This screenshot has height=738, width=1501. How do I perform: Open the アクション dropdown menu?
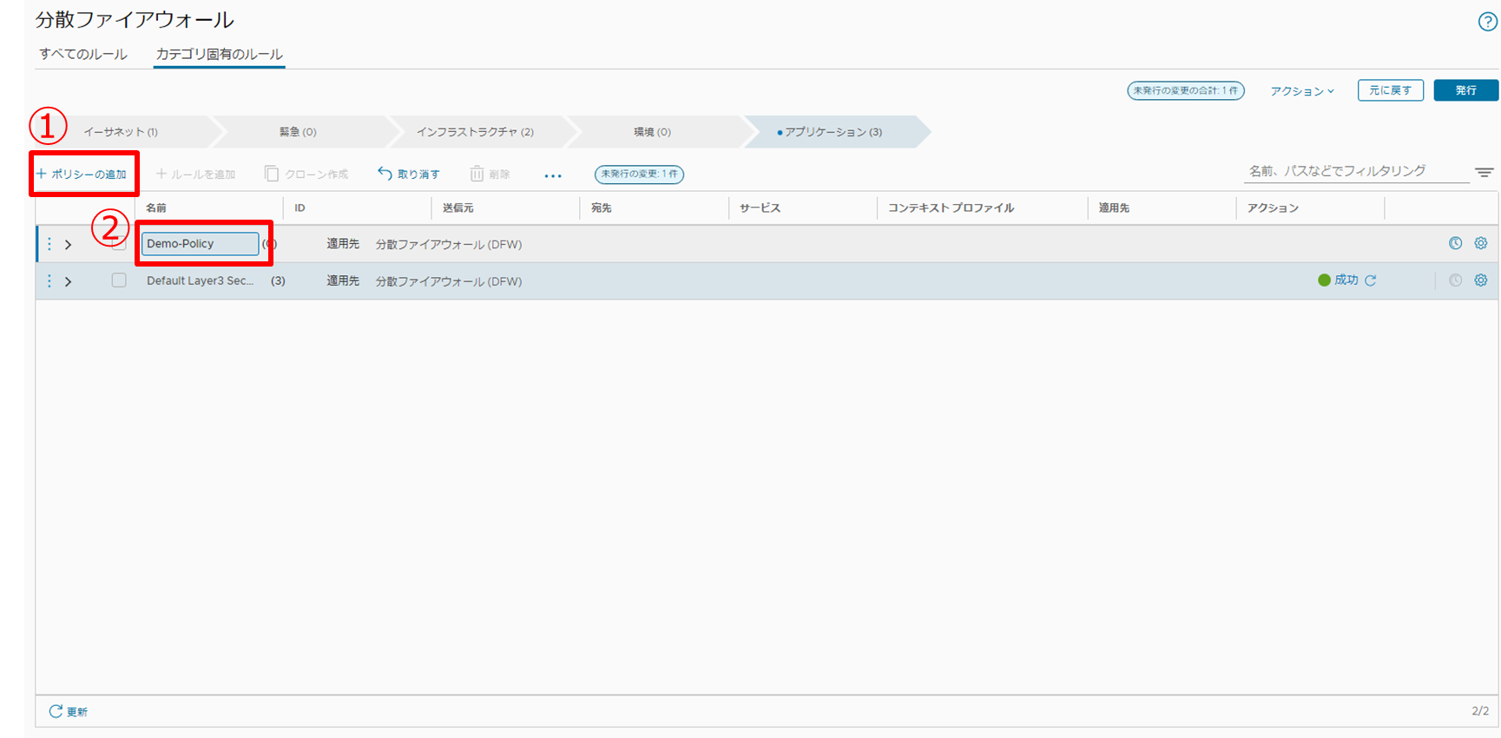(x=1301, y=91)
